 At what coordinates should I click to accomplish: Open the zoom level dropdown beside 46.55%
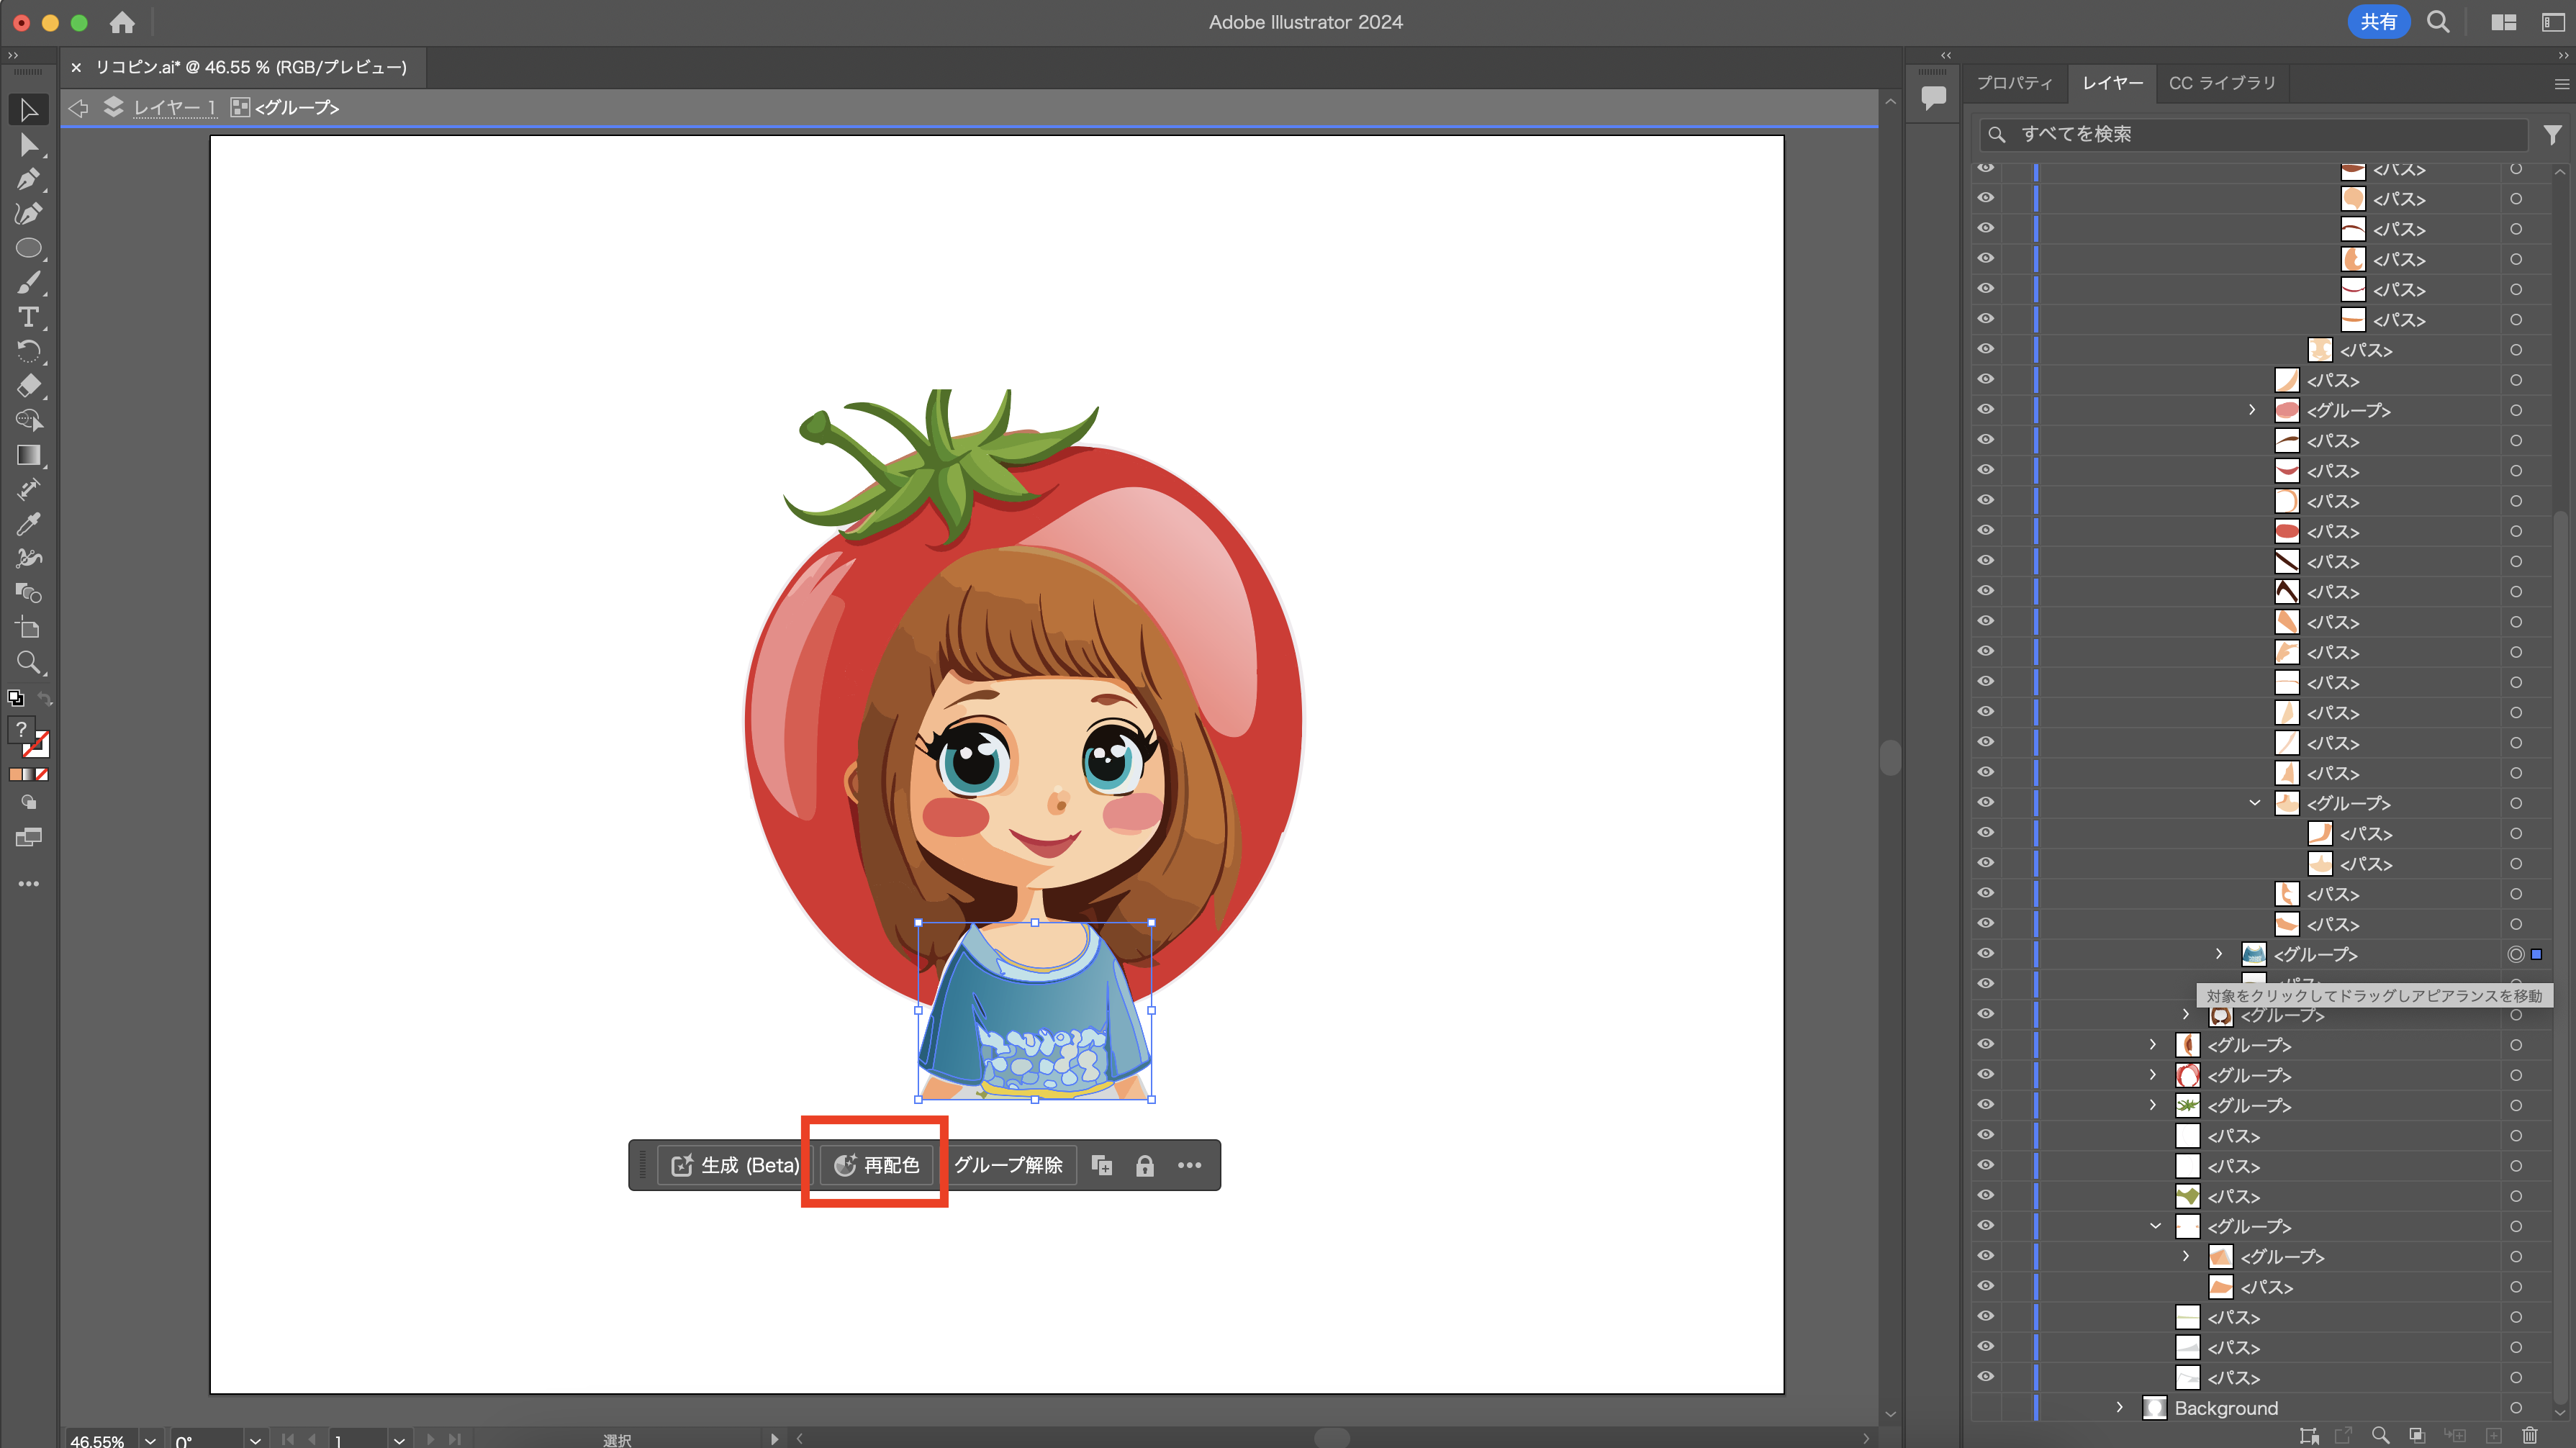(x=150, y=1440)
